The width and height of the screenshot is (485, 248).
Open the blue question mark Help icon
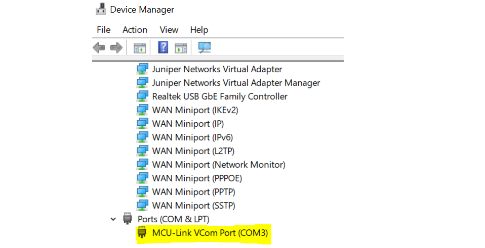pyautogui.click(x=163, y=48)
